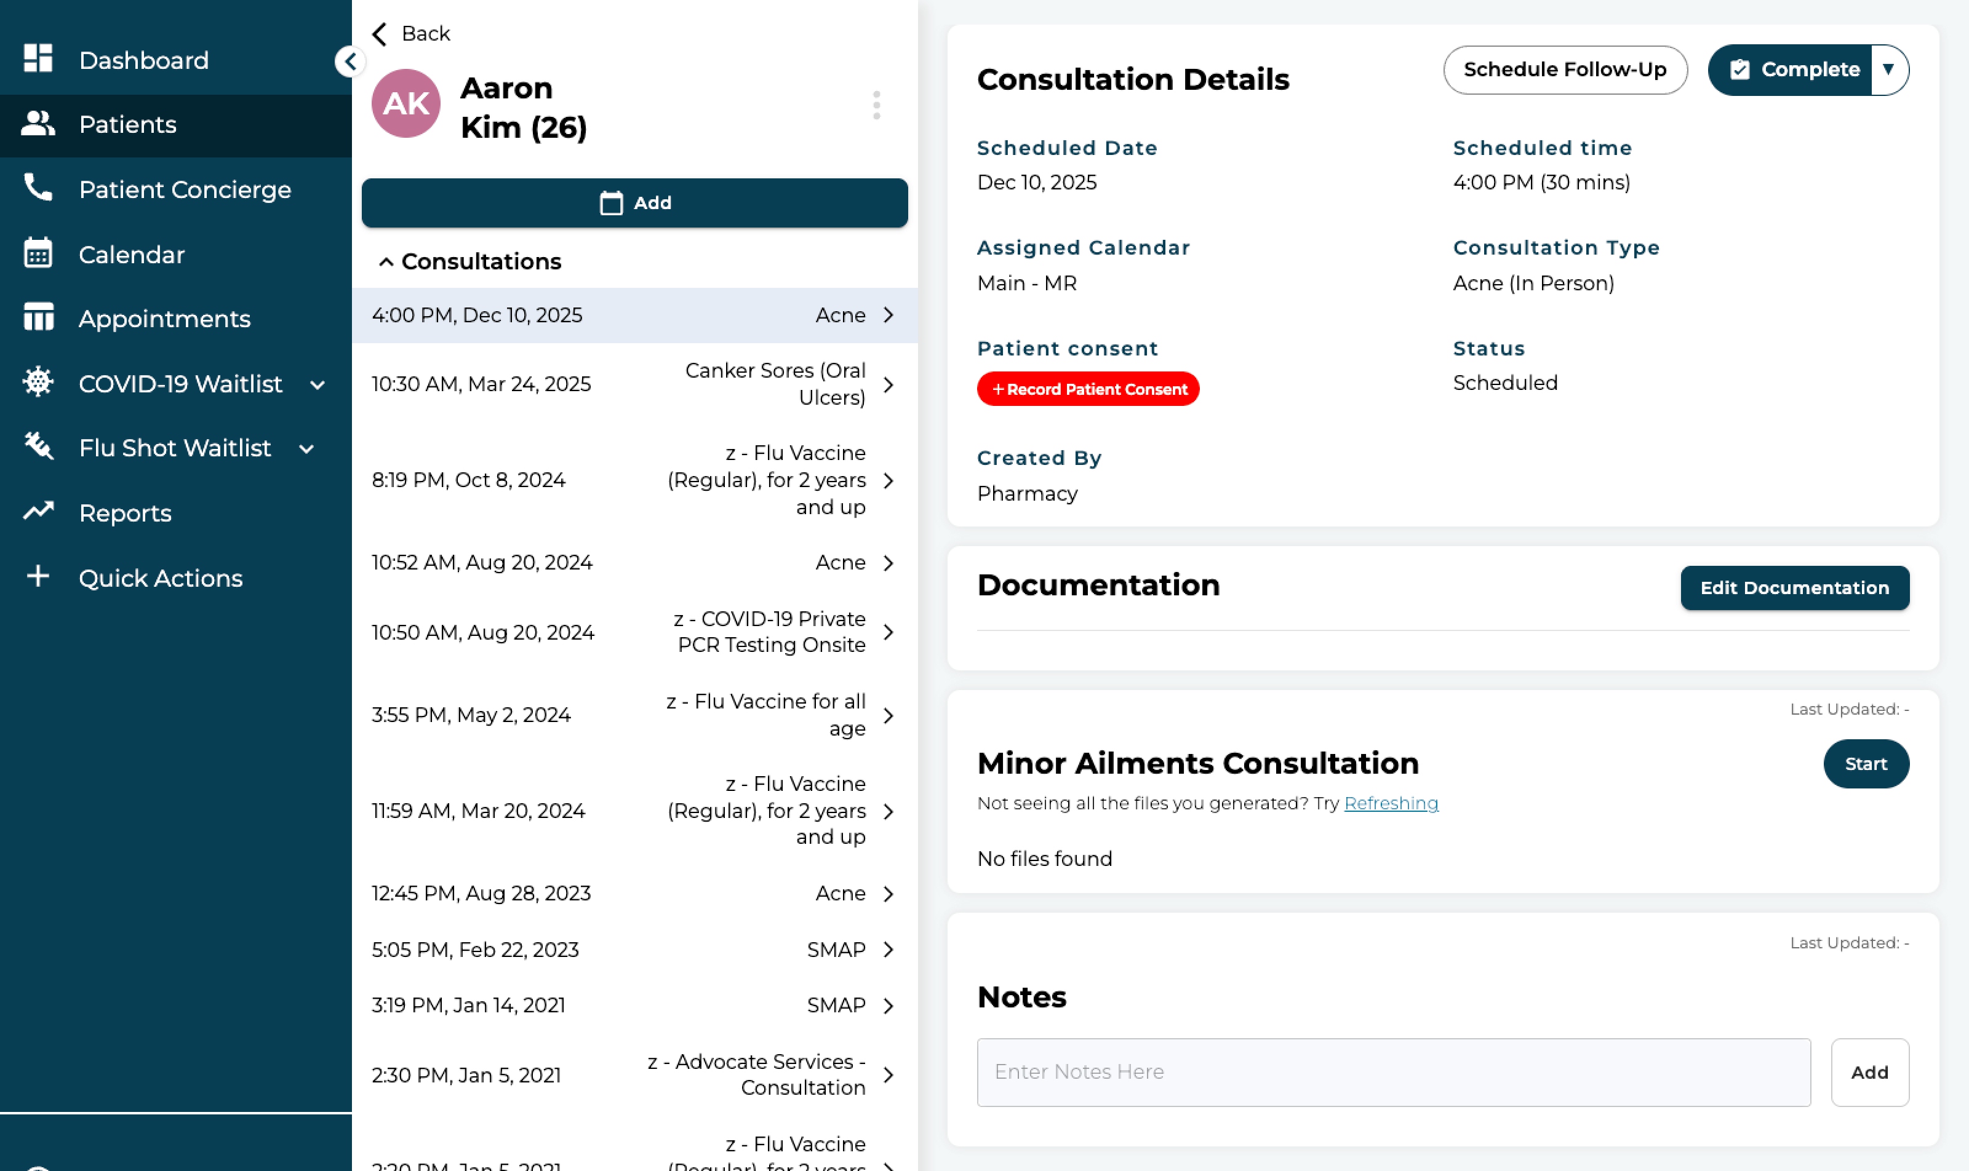This screenshot has width=1969, height=1171.
Task: Mark the consultation Complete
Action: click(1791, 69)
